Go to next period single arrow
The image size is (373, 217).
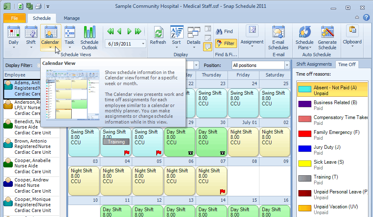click(129, 31)
